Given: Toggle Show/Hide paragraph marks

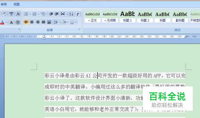Looking at the screenshot, I should click(x=78, y=14).
